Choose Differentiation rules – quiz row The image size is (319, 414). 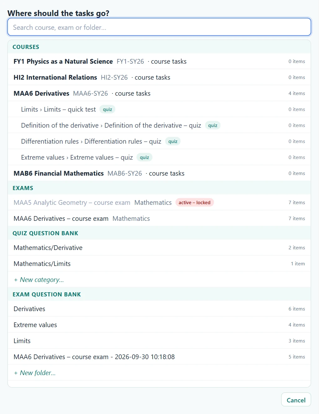159,141
